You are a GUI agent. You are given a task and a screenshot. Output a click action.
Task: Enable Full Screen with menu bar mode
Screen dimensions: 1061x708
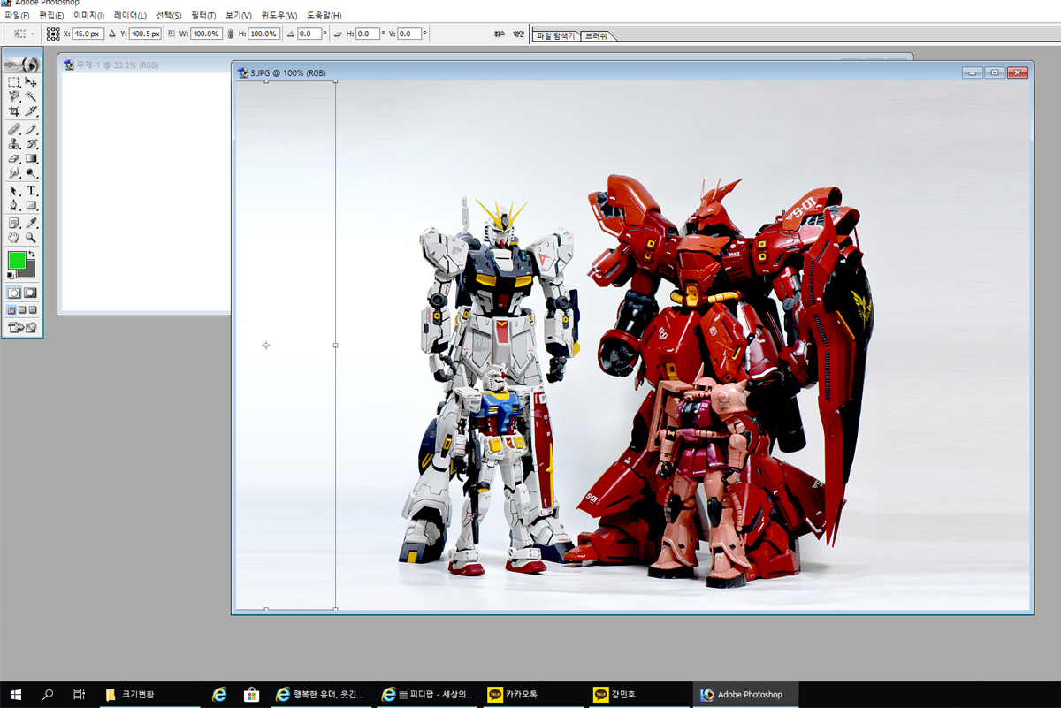pos(22,310)
